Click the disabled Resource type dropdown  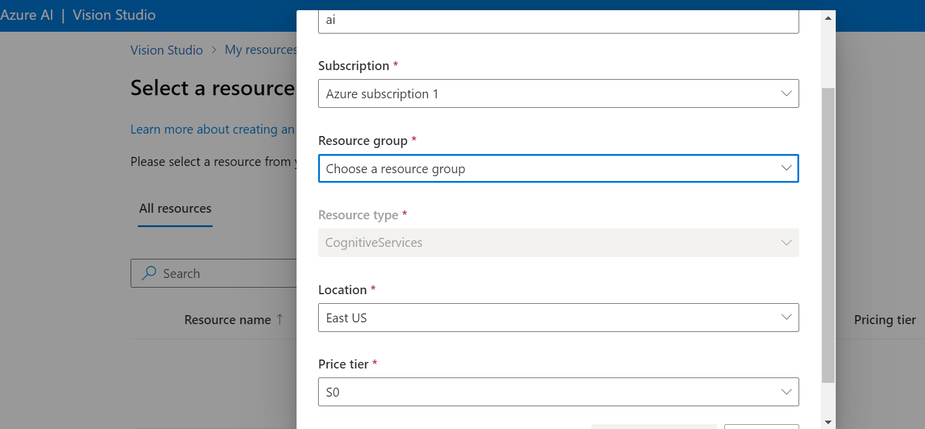(558, 243)
